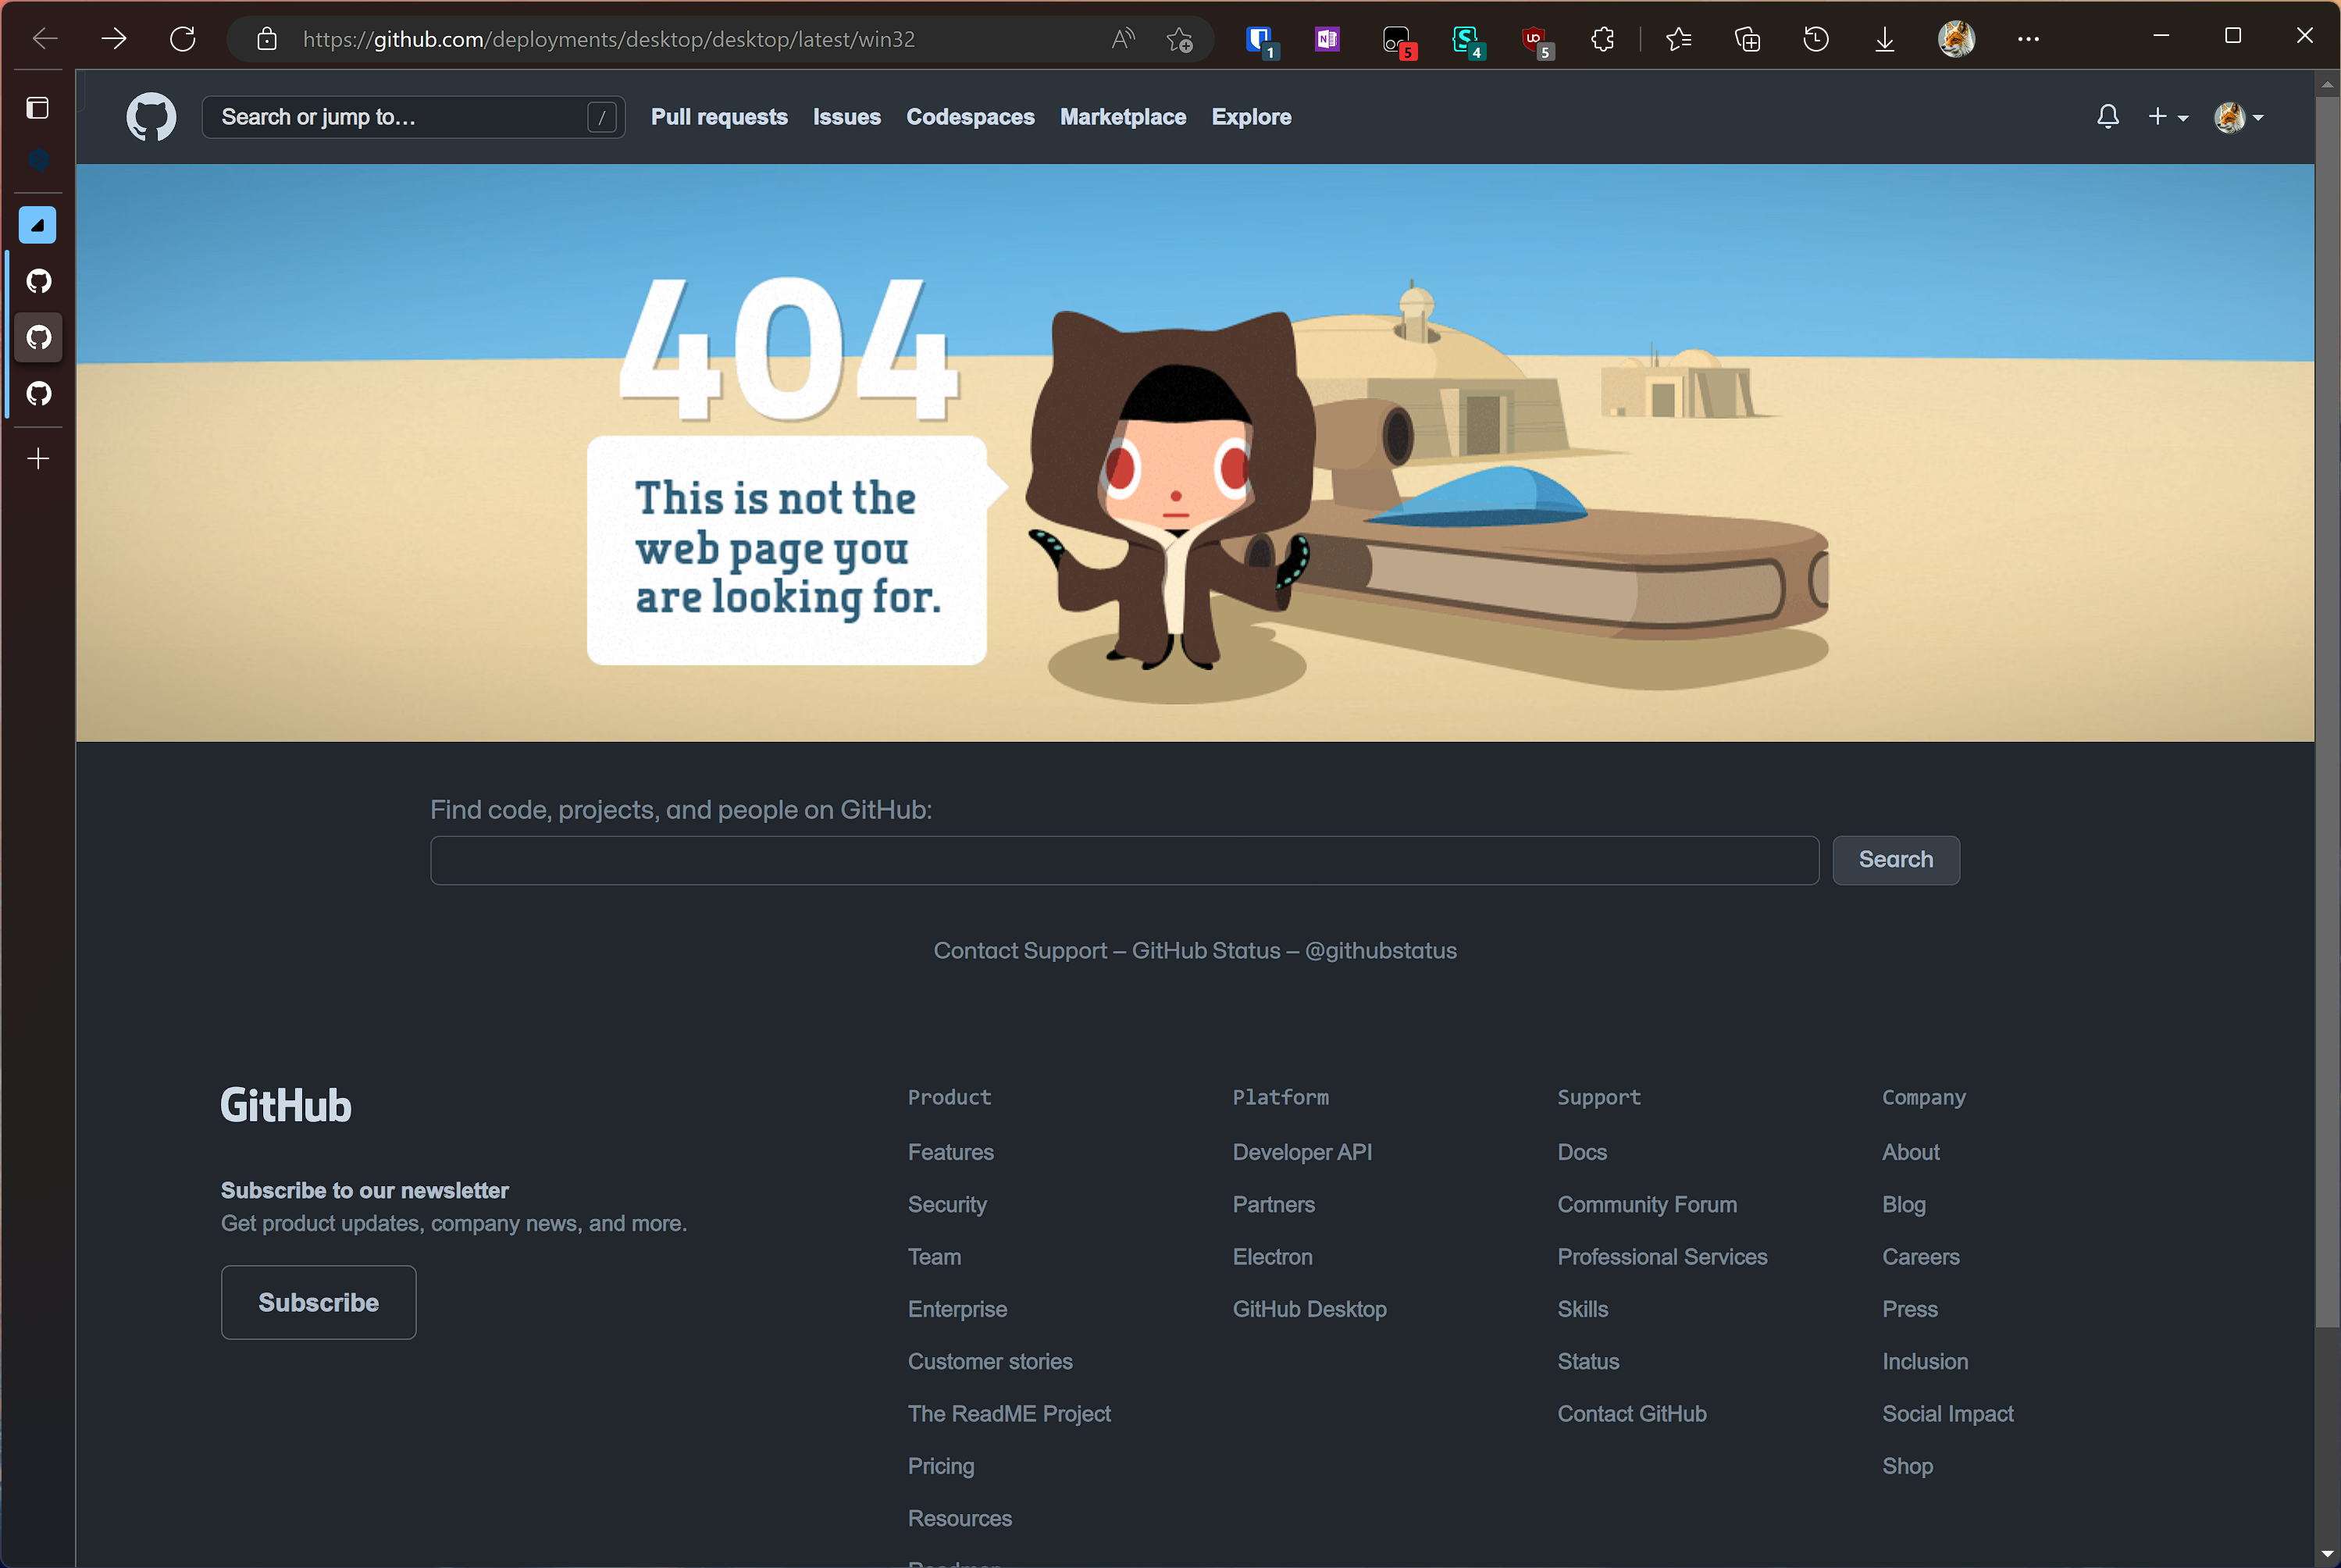The image size is (2341, 1568).
Task: Open the Professional Services footer link
Action: (x=1662, y=1257)
